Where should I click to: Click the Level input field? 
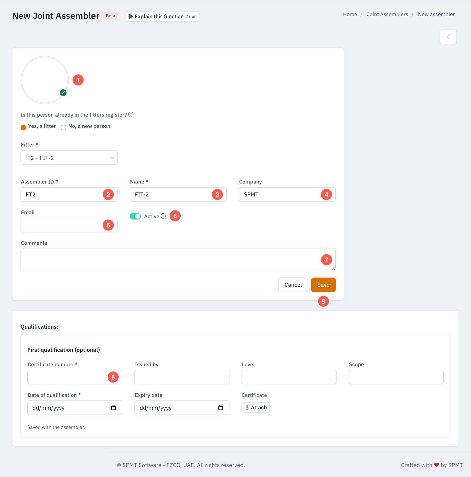click(289, 377)
